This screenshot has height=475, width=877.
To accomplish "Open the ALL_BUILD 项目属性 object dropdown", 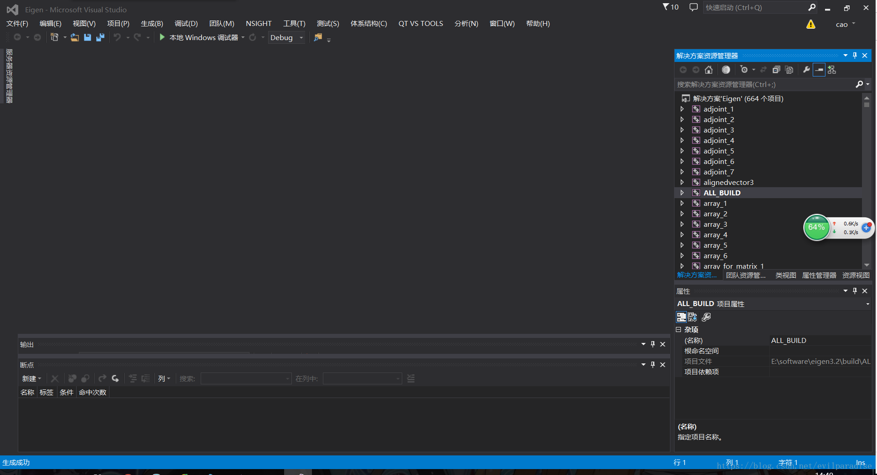I will pos(867,304).
